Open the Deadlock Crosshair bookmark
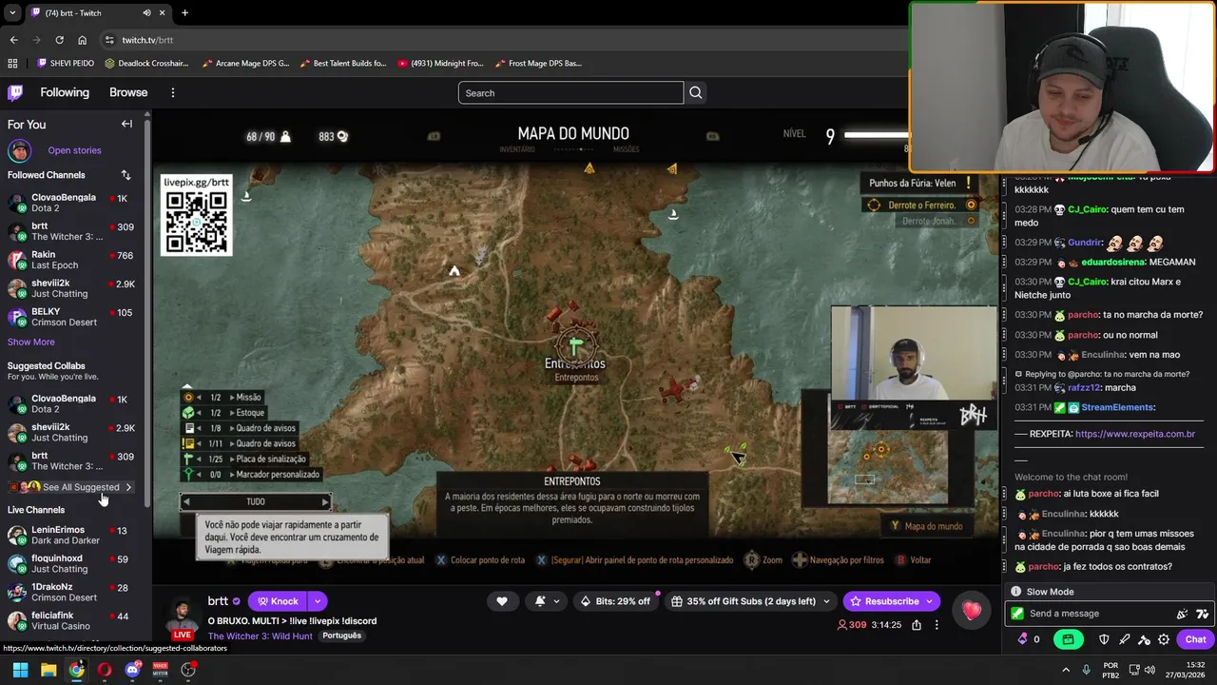Image resolution: width=1217 pixels, height=685 pixels. coord(146,64)
